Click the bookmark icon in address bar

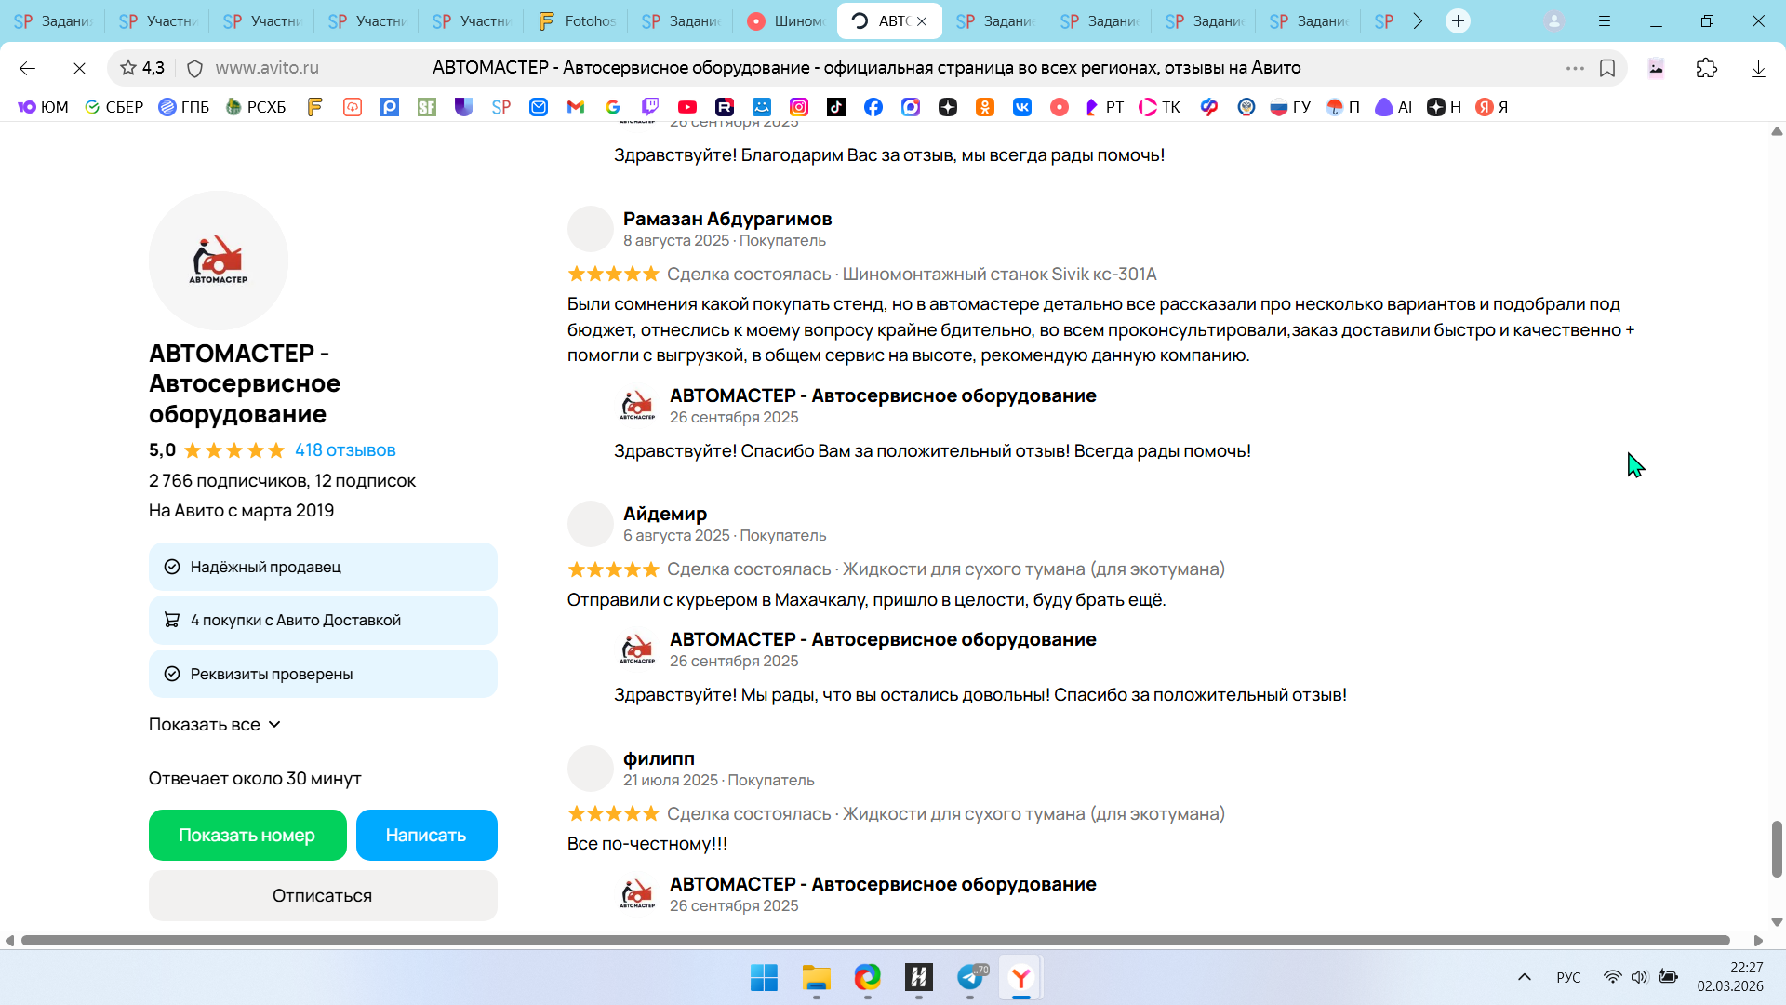1607,68
